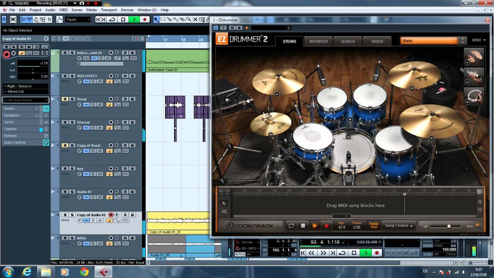Viewport: 494px width, 278px height.
Task: Open the Right - Stereo In input routing
Action: click(x=25, y=86)
